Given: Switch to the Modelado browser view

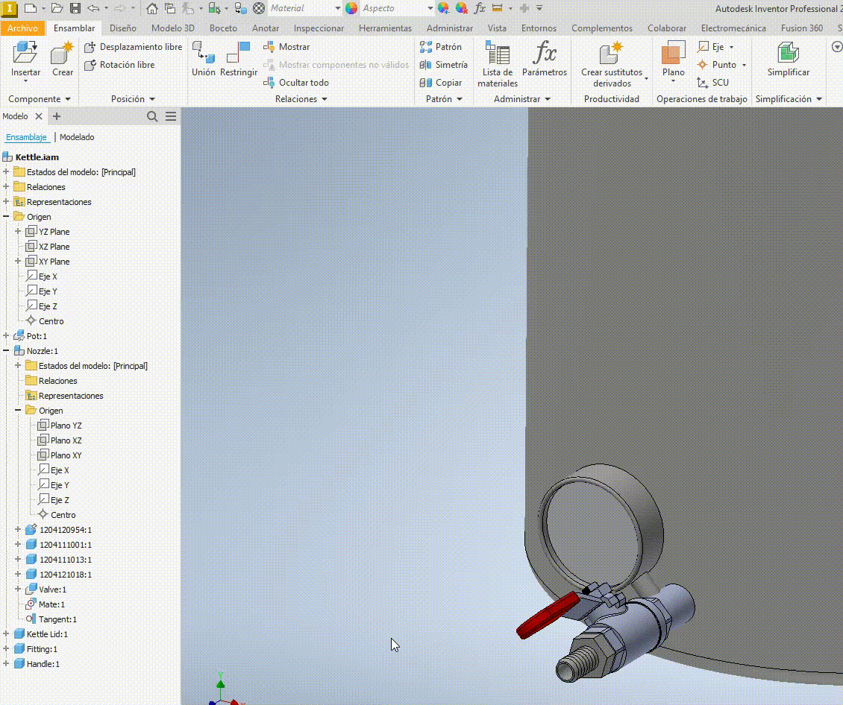Looking at the screenshot, I should (x=77, y=137).
